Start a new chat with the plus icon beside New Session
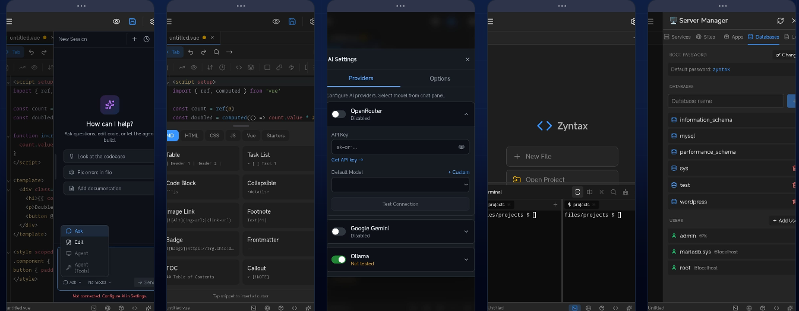The height and width of the screenshot is (311, 799). pos(134,39)
